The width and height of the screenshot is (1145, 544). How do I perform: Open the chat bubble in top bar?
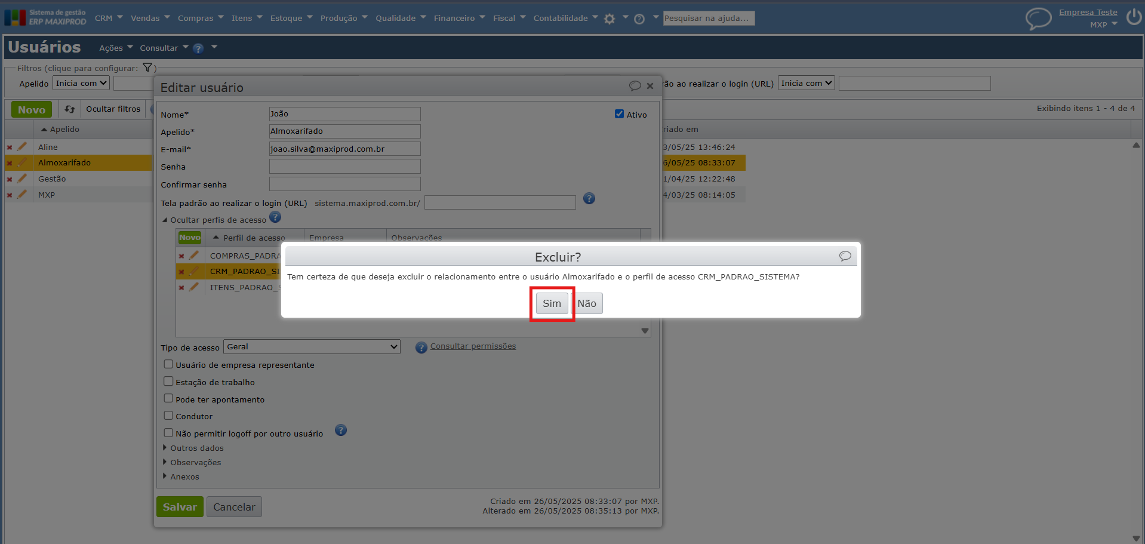click(x=1038, y=18)
